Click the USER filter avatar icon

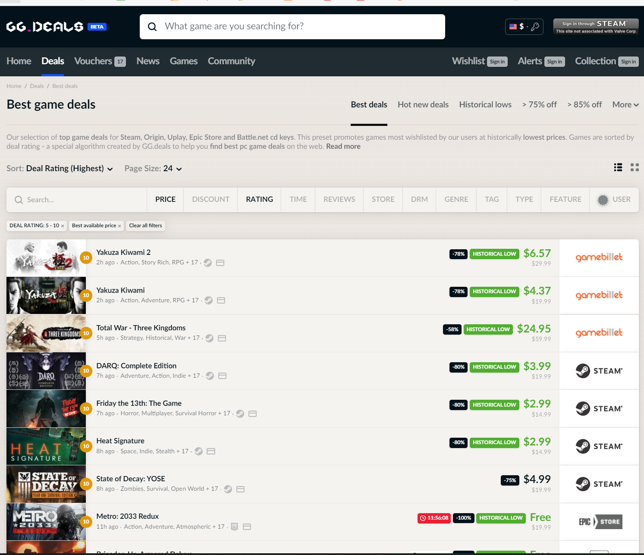click(x=603, y=200)
